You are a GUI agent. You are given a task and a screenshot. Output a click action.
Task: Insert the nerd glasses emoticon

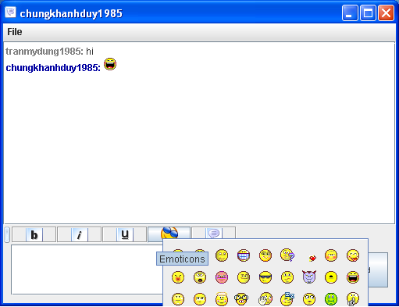241,299
